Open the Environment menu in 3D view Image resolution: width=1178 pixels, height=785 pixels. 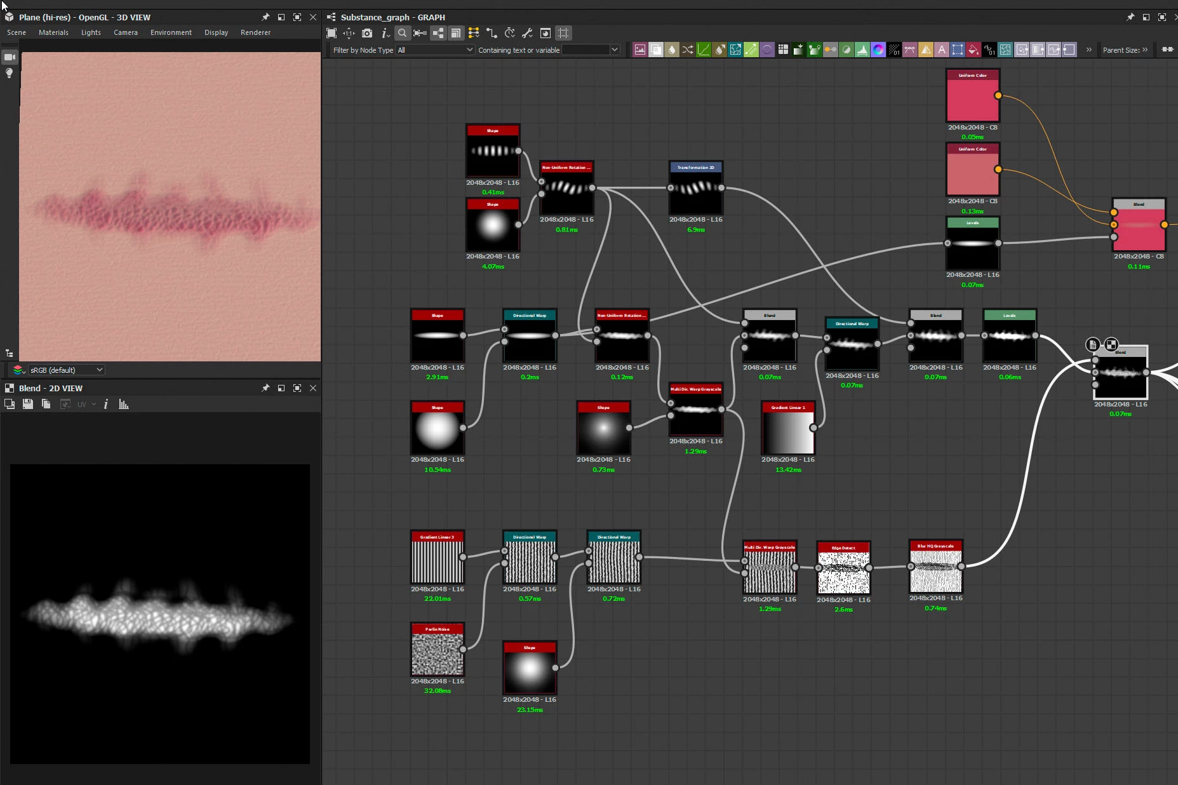171,32
